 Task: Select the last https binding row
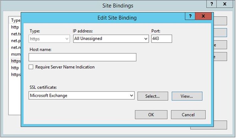(x=16, y=75)
